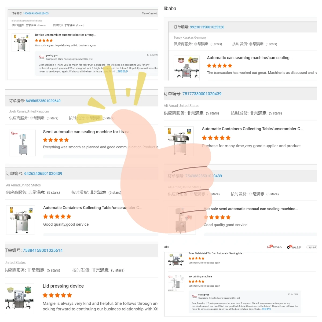The image size is (322, 322).
Task: Click the star rating below Bottles unscrambler title
Action: coord(44,41)
